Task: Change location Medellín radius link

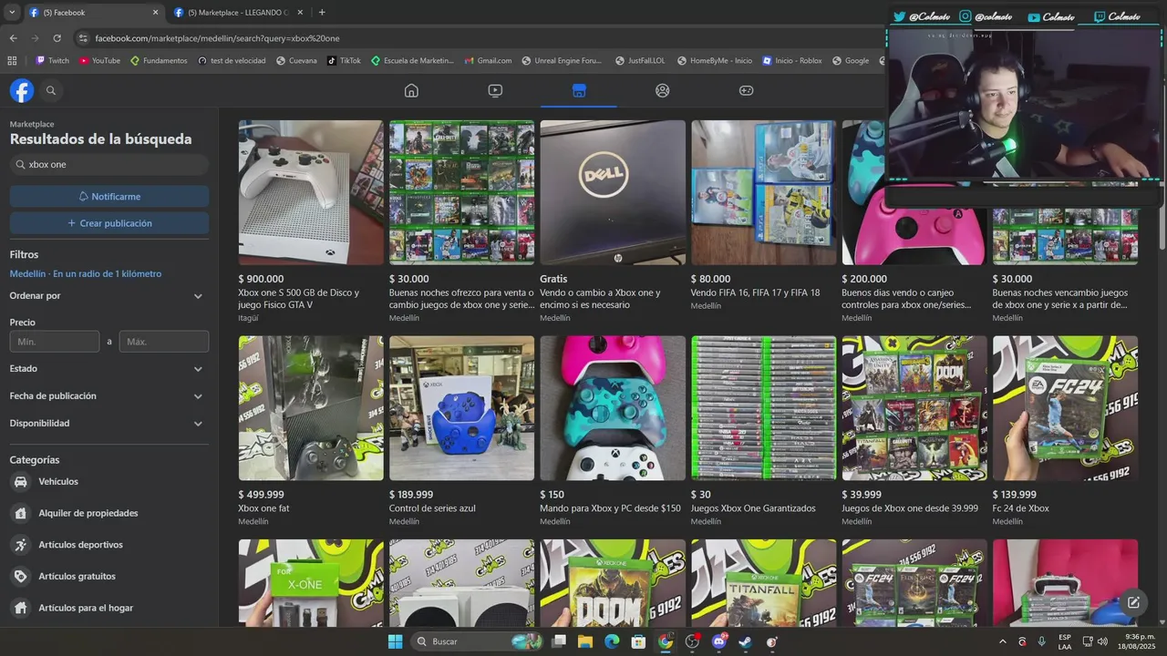Action: (x=86, y=274)
